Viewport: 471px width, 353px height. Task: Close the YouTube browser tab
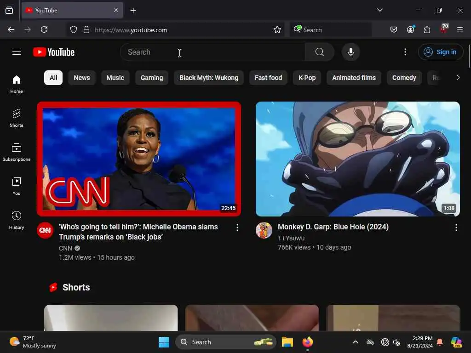point(116,10)
